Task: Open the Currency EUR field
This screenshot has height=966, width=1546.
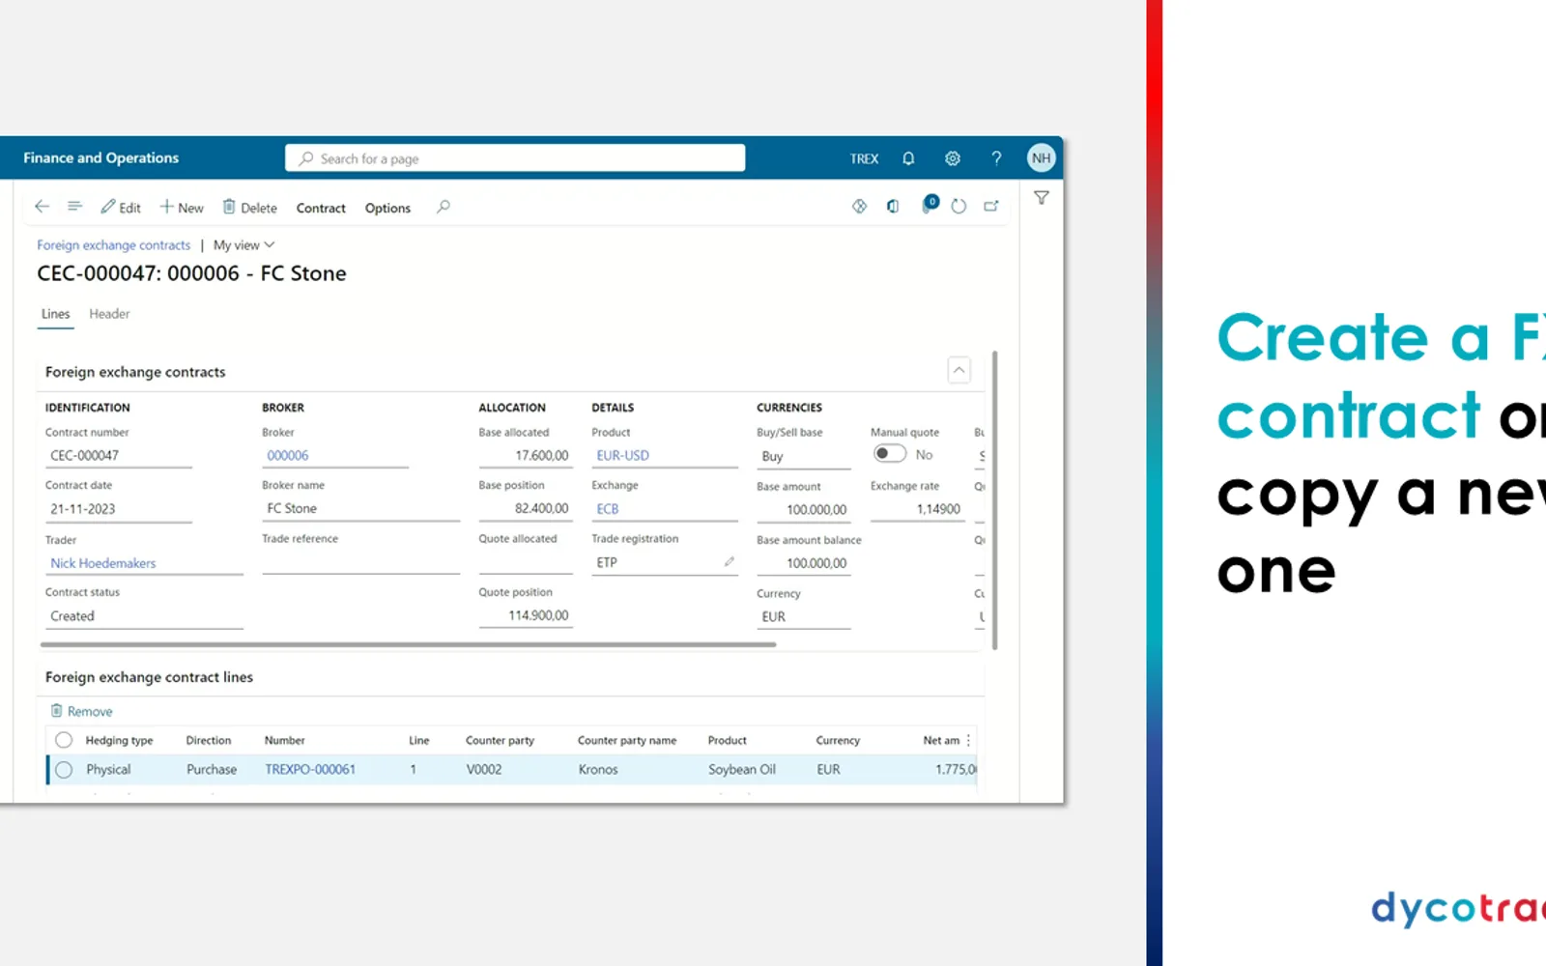Action: coord(804,616)
